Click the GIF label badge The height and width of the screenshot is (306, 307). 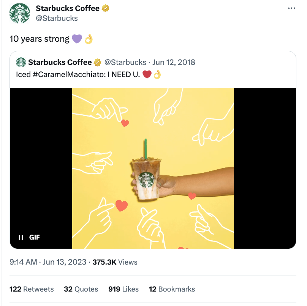coord(35,238)
